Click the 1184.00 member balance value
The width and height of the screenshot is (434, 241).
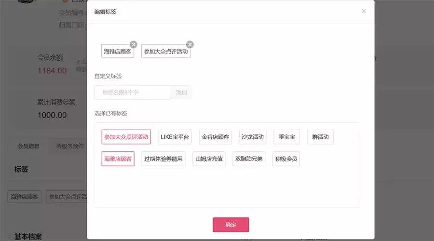pos(52,71)
